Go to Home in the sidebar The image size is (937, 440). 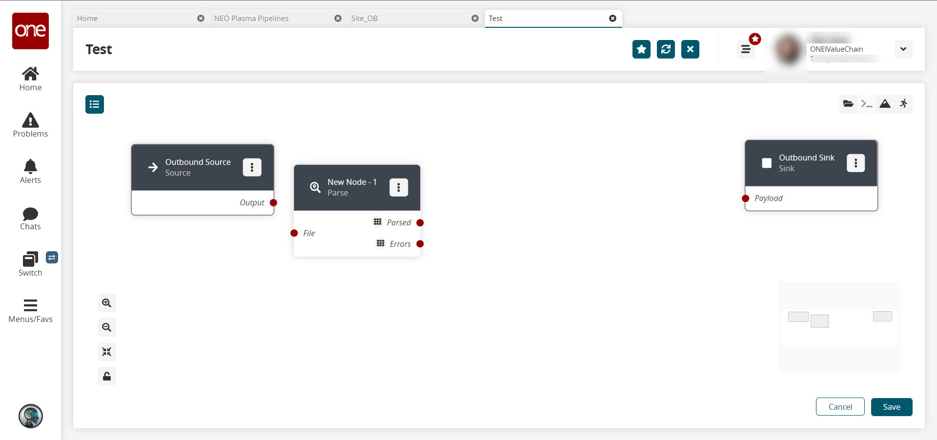30,79
